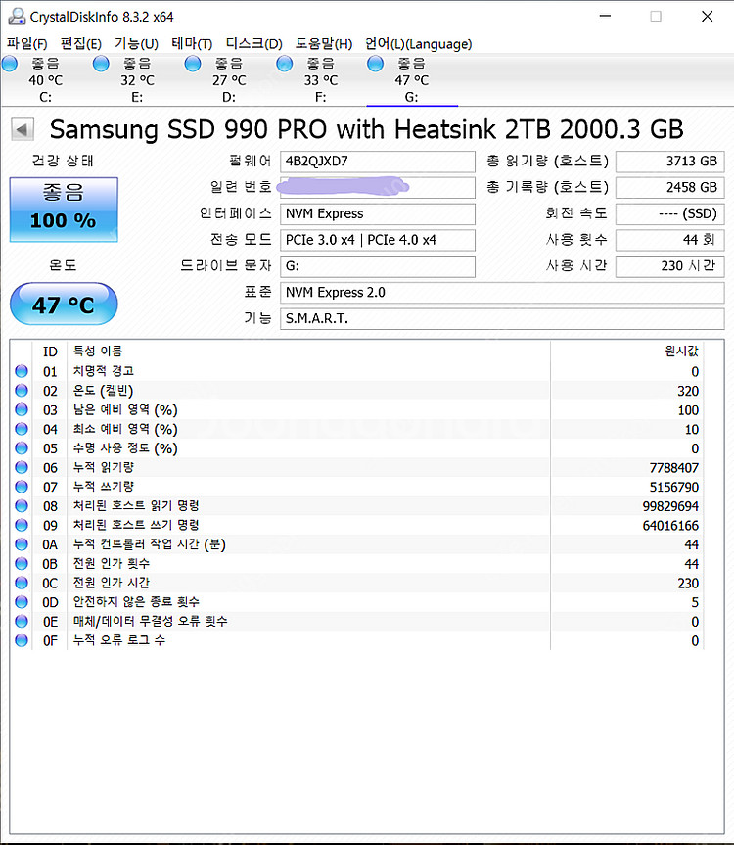Open the 도움말(H) menu
The width and height of the screenshot is (734, 845).
[x=324, y=44]
